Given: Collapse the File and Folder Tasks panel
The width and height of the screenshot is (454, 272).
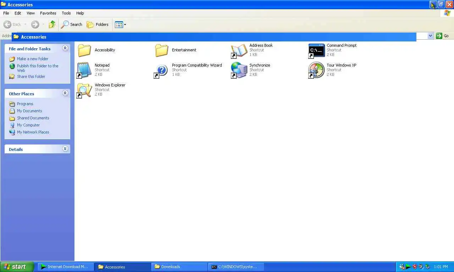Looking at the screenshot, I should click(65, 48).
